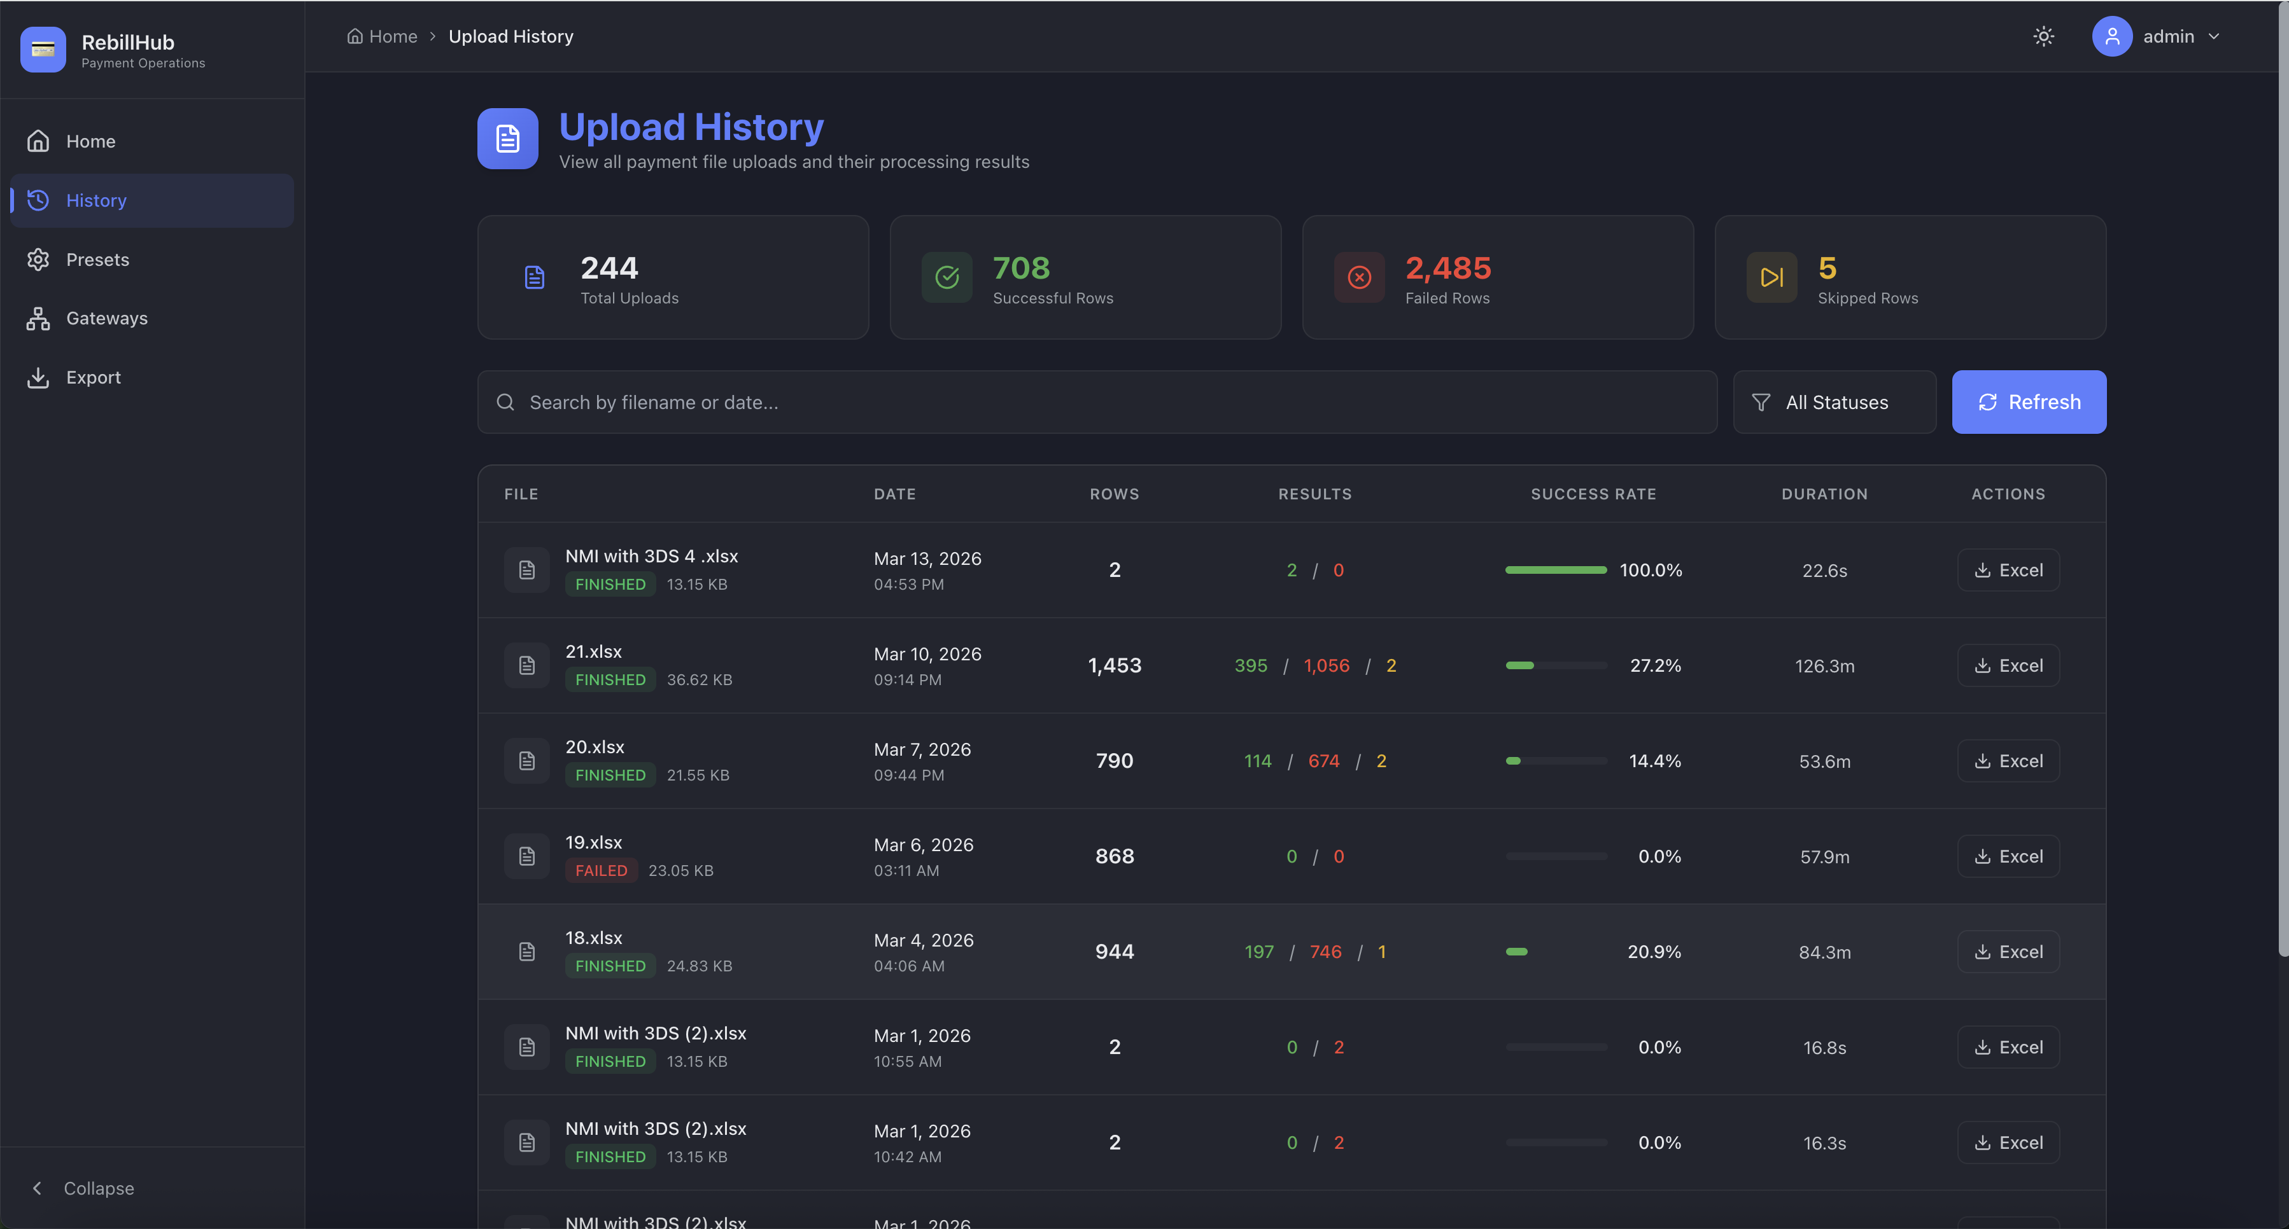The height and width of the screenshot is (1229, 2289).
Task: Click the file name 20.xlsx
Action: click(595, 747)
